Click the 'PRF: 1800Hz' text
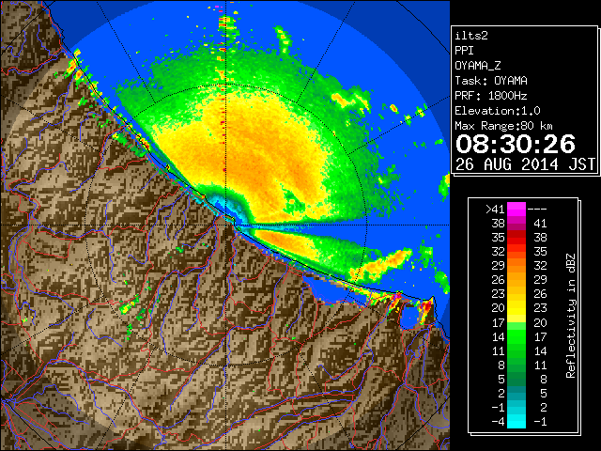Image resolution: width=601 pixels, height=451 pixels. 491,96
